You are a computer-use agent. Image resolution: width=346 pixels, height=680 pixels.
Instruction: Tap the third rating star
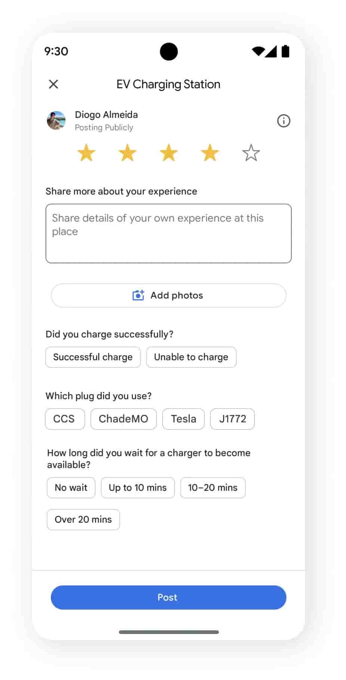coord(169,153)
